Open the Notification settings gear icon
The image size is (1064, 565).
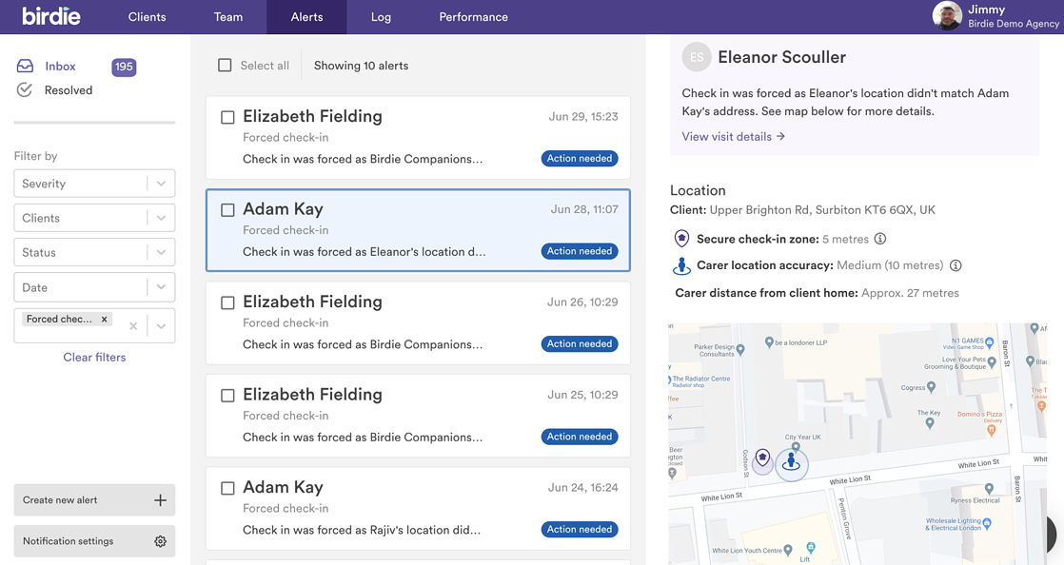pyautogui.click(x=160, y=541)
